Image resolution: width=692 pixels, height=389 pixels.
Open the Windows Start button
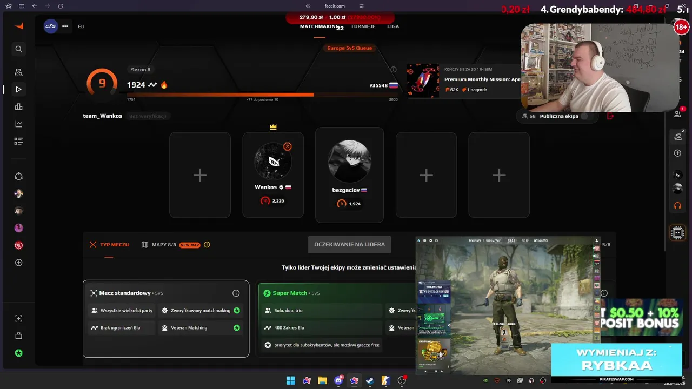point(290,380)
